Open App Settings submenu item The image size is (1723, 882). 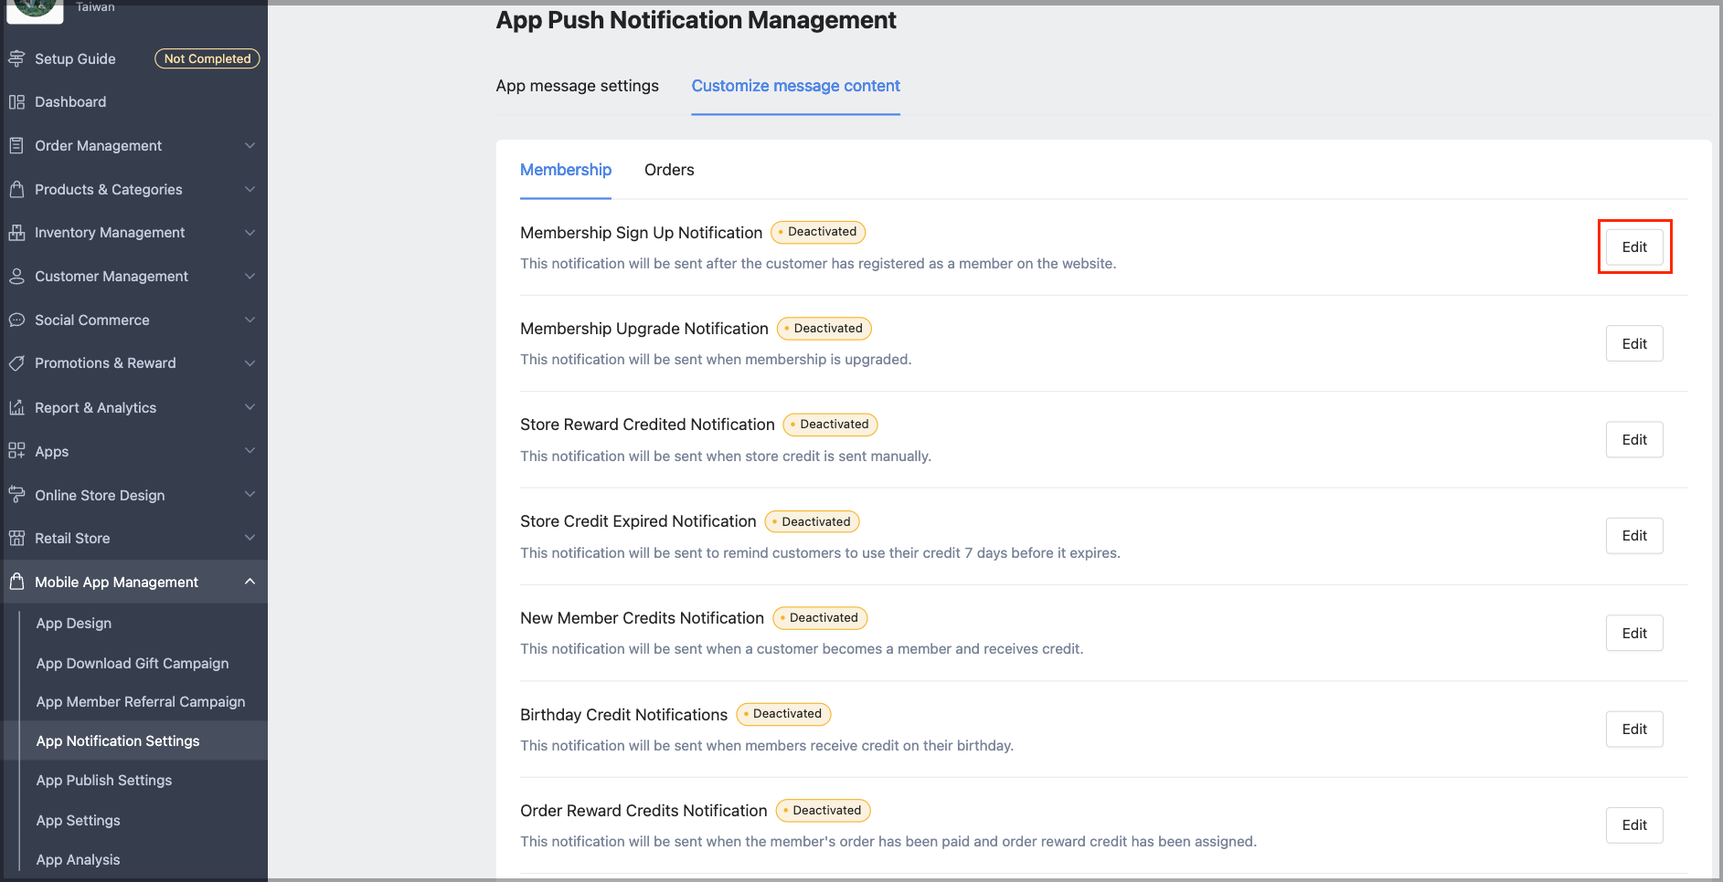pos(79,821)
